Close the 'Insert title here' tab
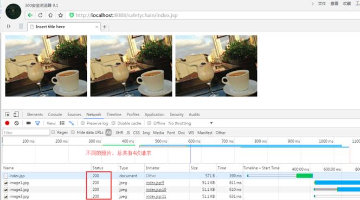This screenshot has height=200, width=360. click(x=97, y=27)
